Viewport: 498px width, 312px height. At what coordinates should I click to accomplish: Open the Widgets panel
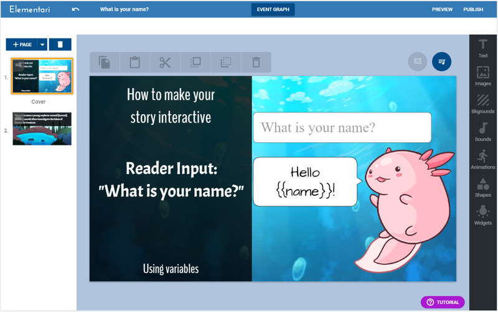(x=483, y=216)
